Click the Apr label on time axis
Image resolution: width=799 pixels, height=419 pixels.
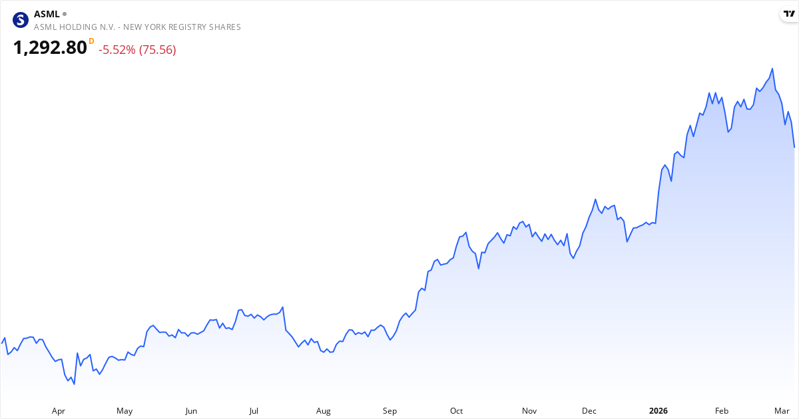[x=59, y=411]
